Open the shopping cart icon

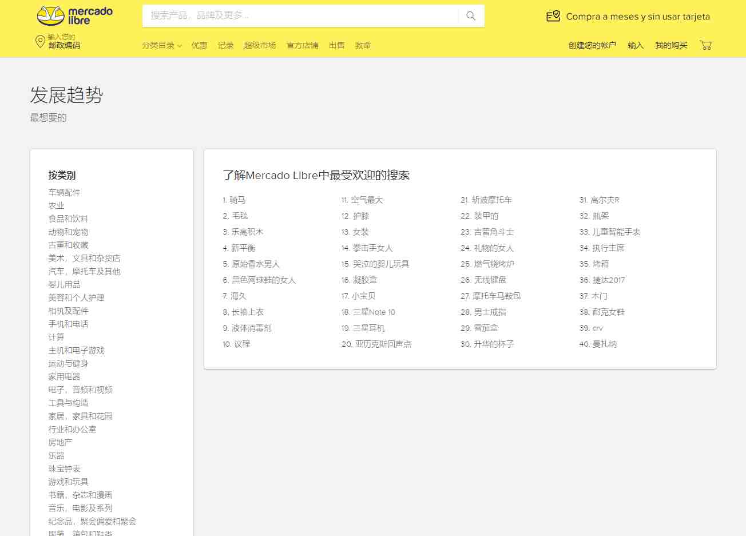pos(705,45)
